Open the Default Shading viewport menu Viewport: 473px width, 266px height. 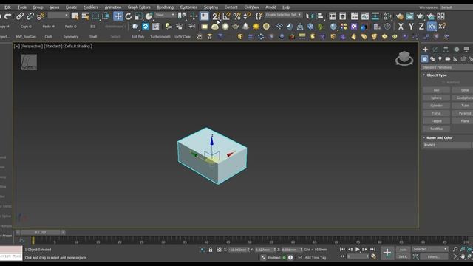pyautogui.click(x=78, y=46)
